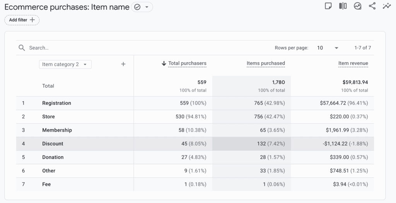Expand the report title dropdown arrow
The width and height of the screenshot is (396, 203).
click(x=147, y=7)
